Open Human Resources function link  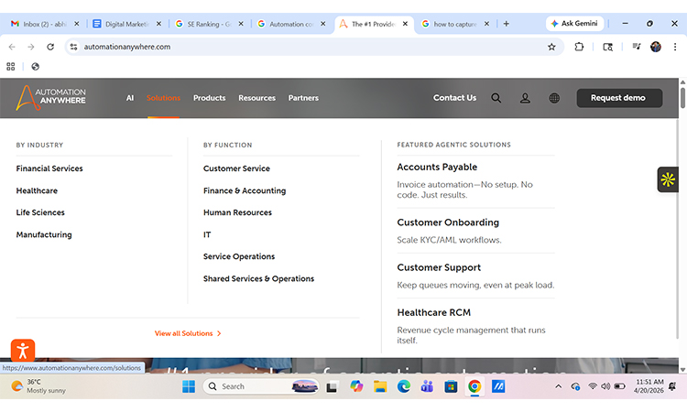click(x=237, y=212)
